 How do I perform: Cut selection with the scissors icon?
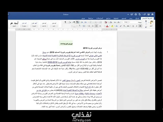pyautogui.click(x=146, y=21)
